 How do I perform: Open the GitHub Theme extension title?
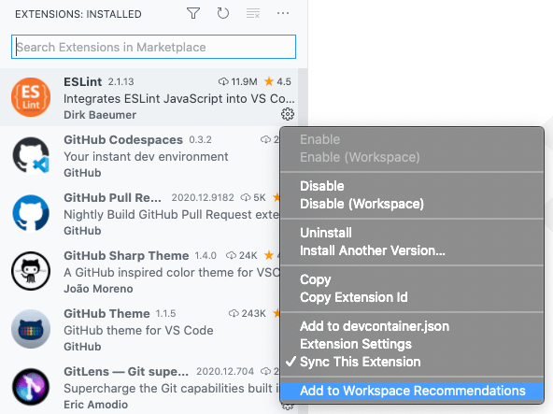click(106, 313)
